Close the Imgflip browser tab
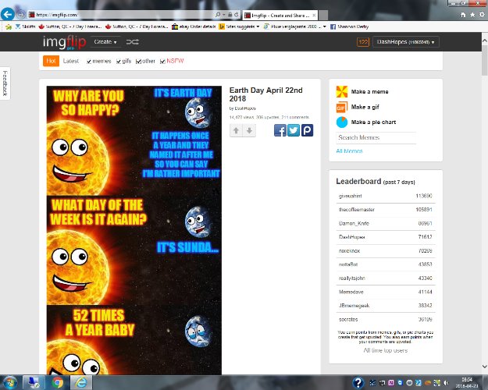Screen dimensions: 488x390 tap(315, 15)
